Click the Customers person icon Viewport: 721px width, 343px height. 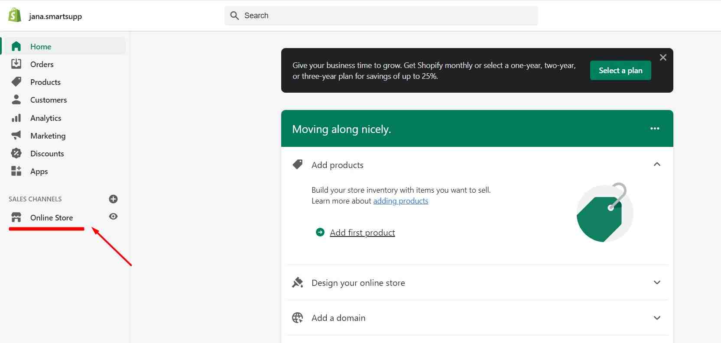[16, 100]
